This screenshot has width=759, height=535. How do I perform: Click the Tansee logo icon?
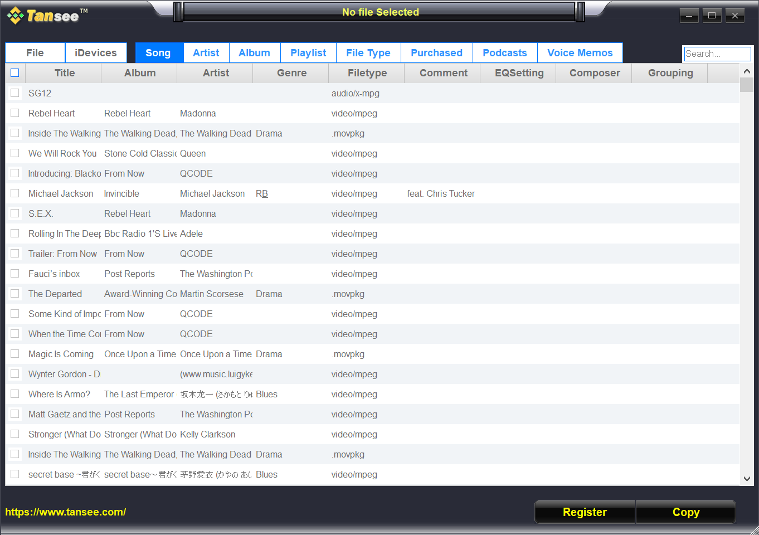pos(15,16)
